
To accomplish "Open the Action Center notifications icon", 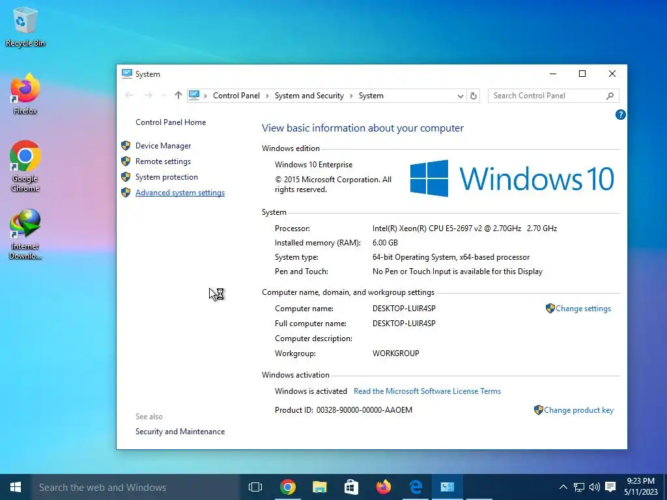I will point(610,487).
